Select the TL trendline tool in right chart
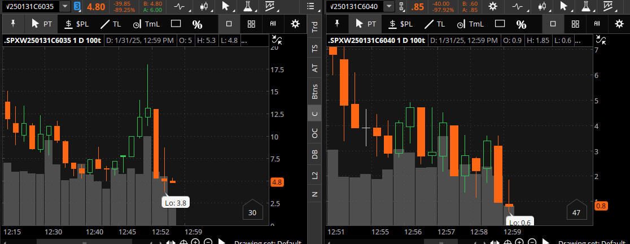The width and height of the screenshot is (630, 244). click(x=434, y=24)
